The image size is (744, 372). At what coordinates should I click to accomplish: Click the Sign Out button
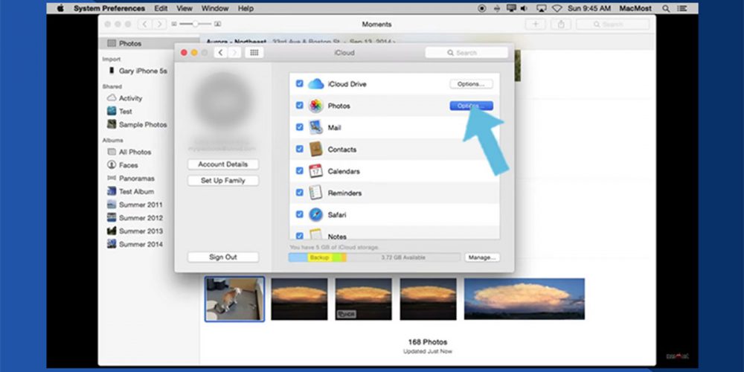click(x=223, y=257)
